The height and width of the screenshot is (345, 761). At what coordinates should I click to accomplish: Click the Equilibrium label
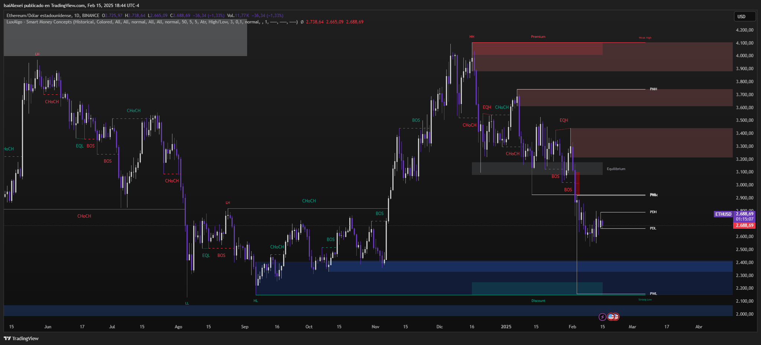[616, 169]
